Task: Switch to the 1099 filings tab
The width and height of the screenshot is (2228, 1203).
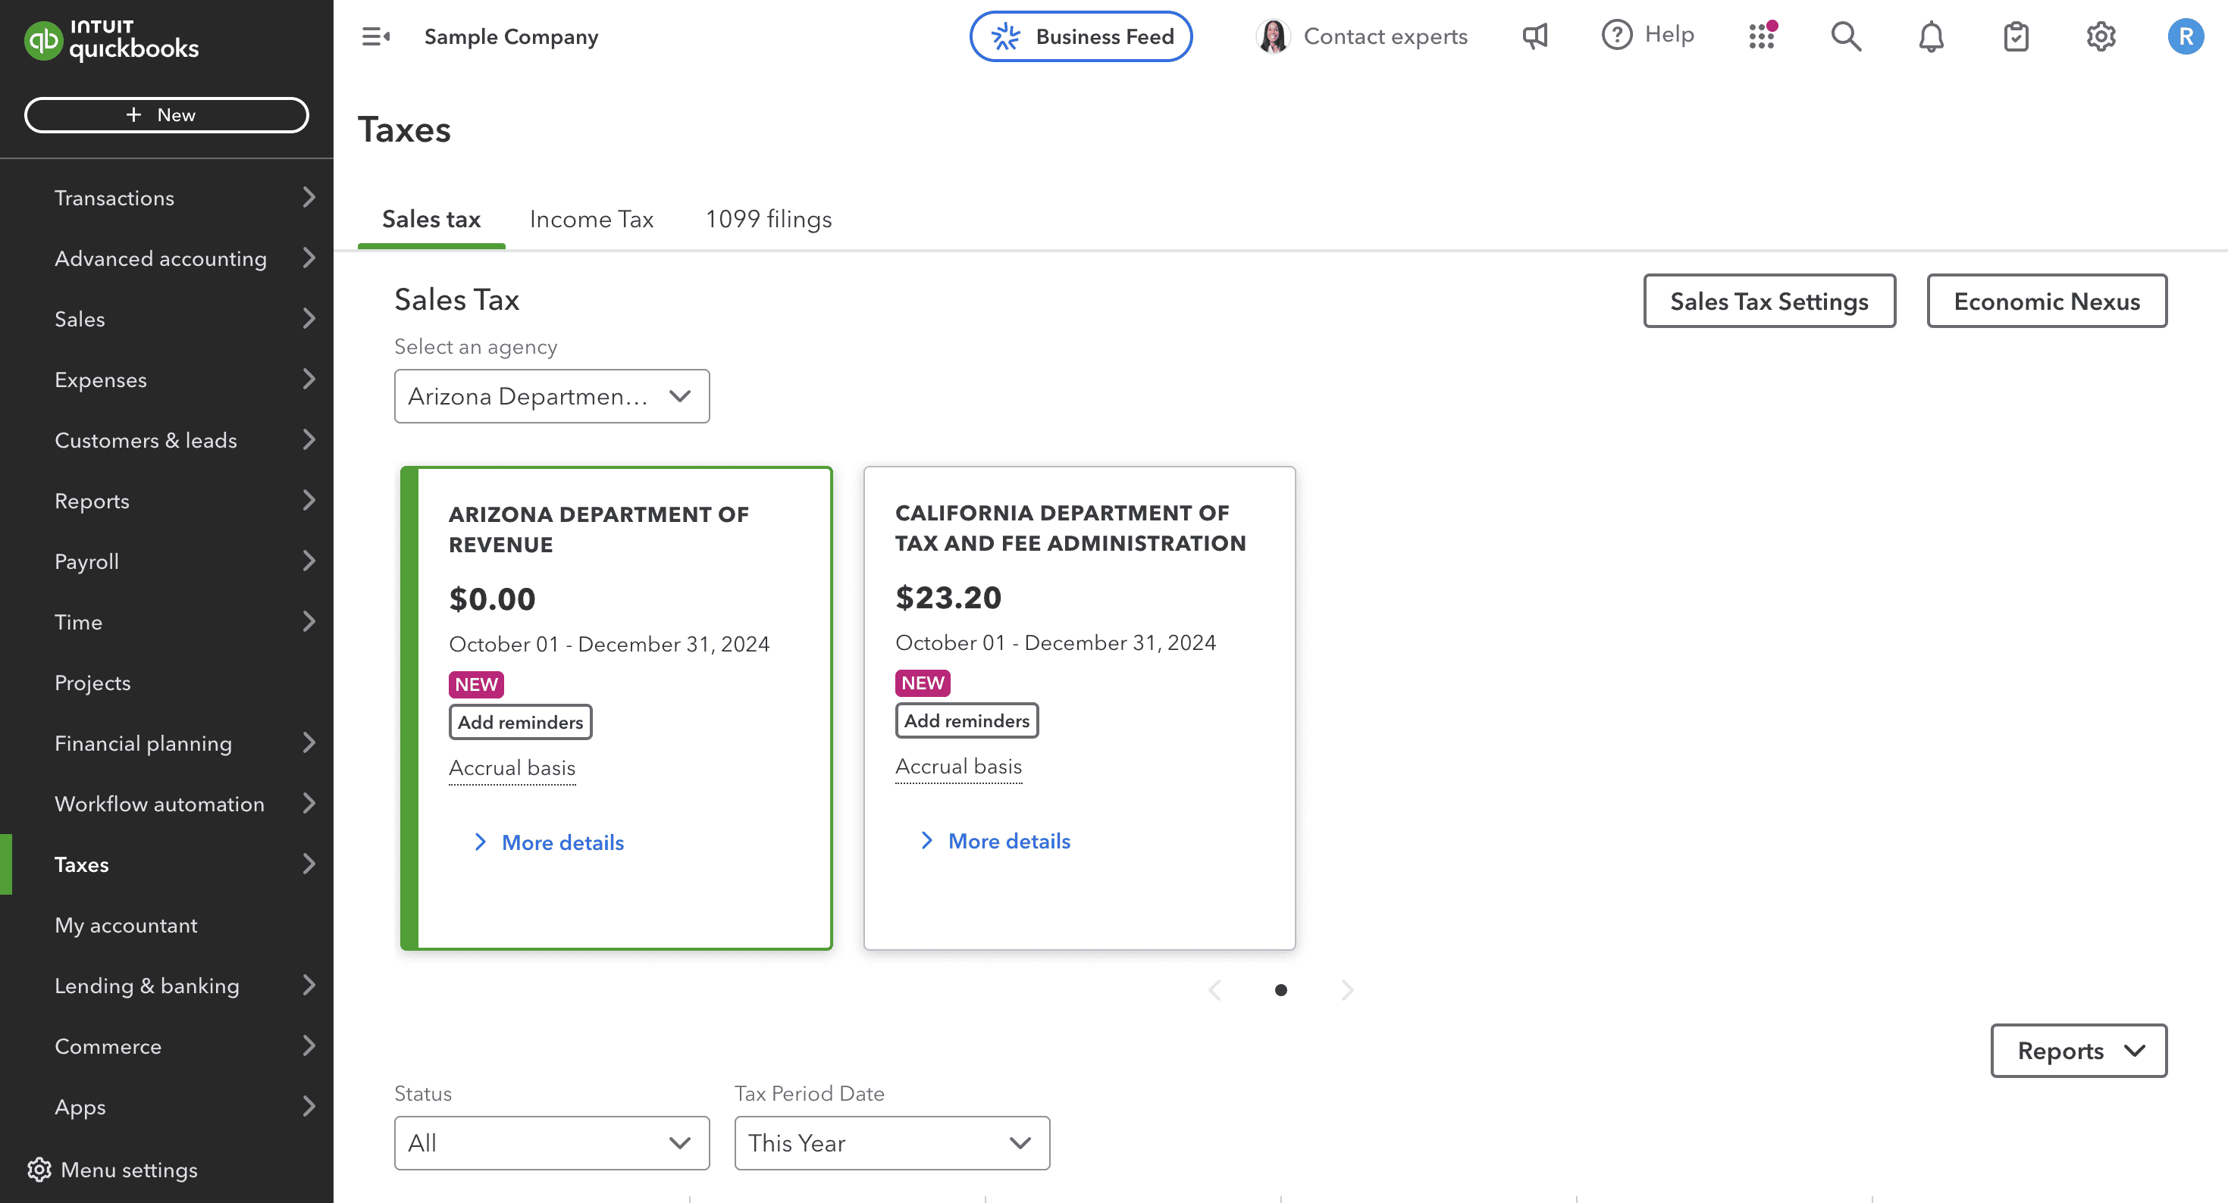Action: pos(768,219)
